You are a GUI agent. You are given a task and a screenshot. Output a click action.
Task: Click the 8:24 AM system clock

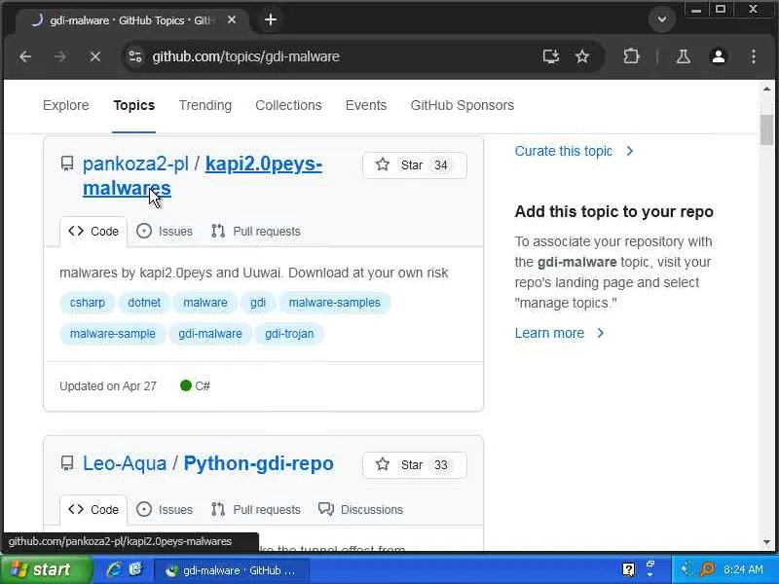click(x=743, y=569)
